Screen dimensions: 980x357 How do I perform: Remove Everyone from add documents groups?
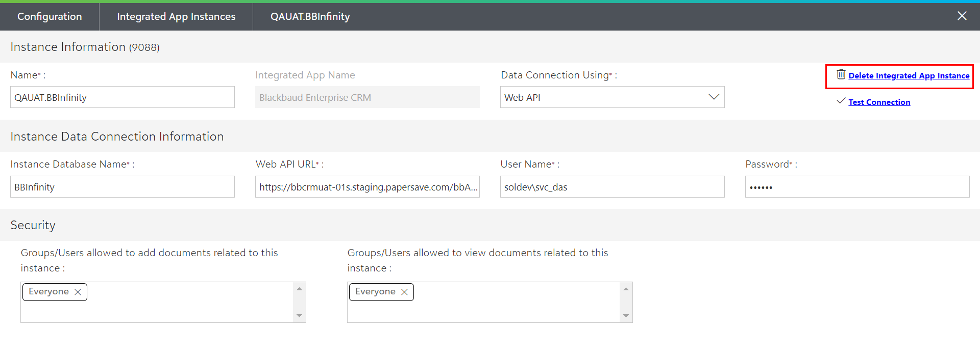point(78,292)
